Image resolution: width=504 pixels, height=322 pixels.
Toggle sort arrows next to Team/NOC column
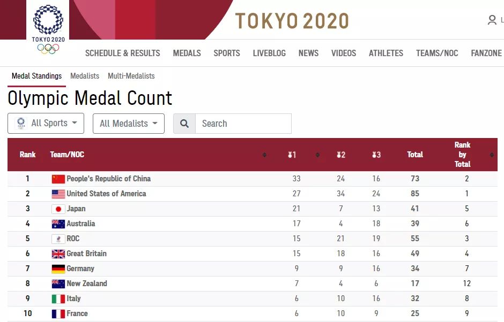tap(264, 155)
